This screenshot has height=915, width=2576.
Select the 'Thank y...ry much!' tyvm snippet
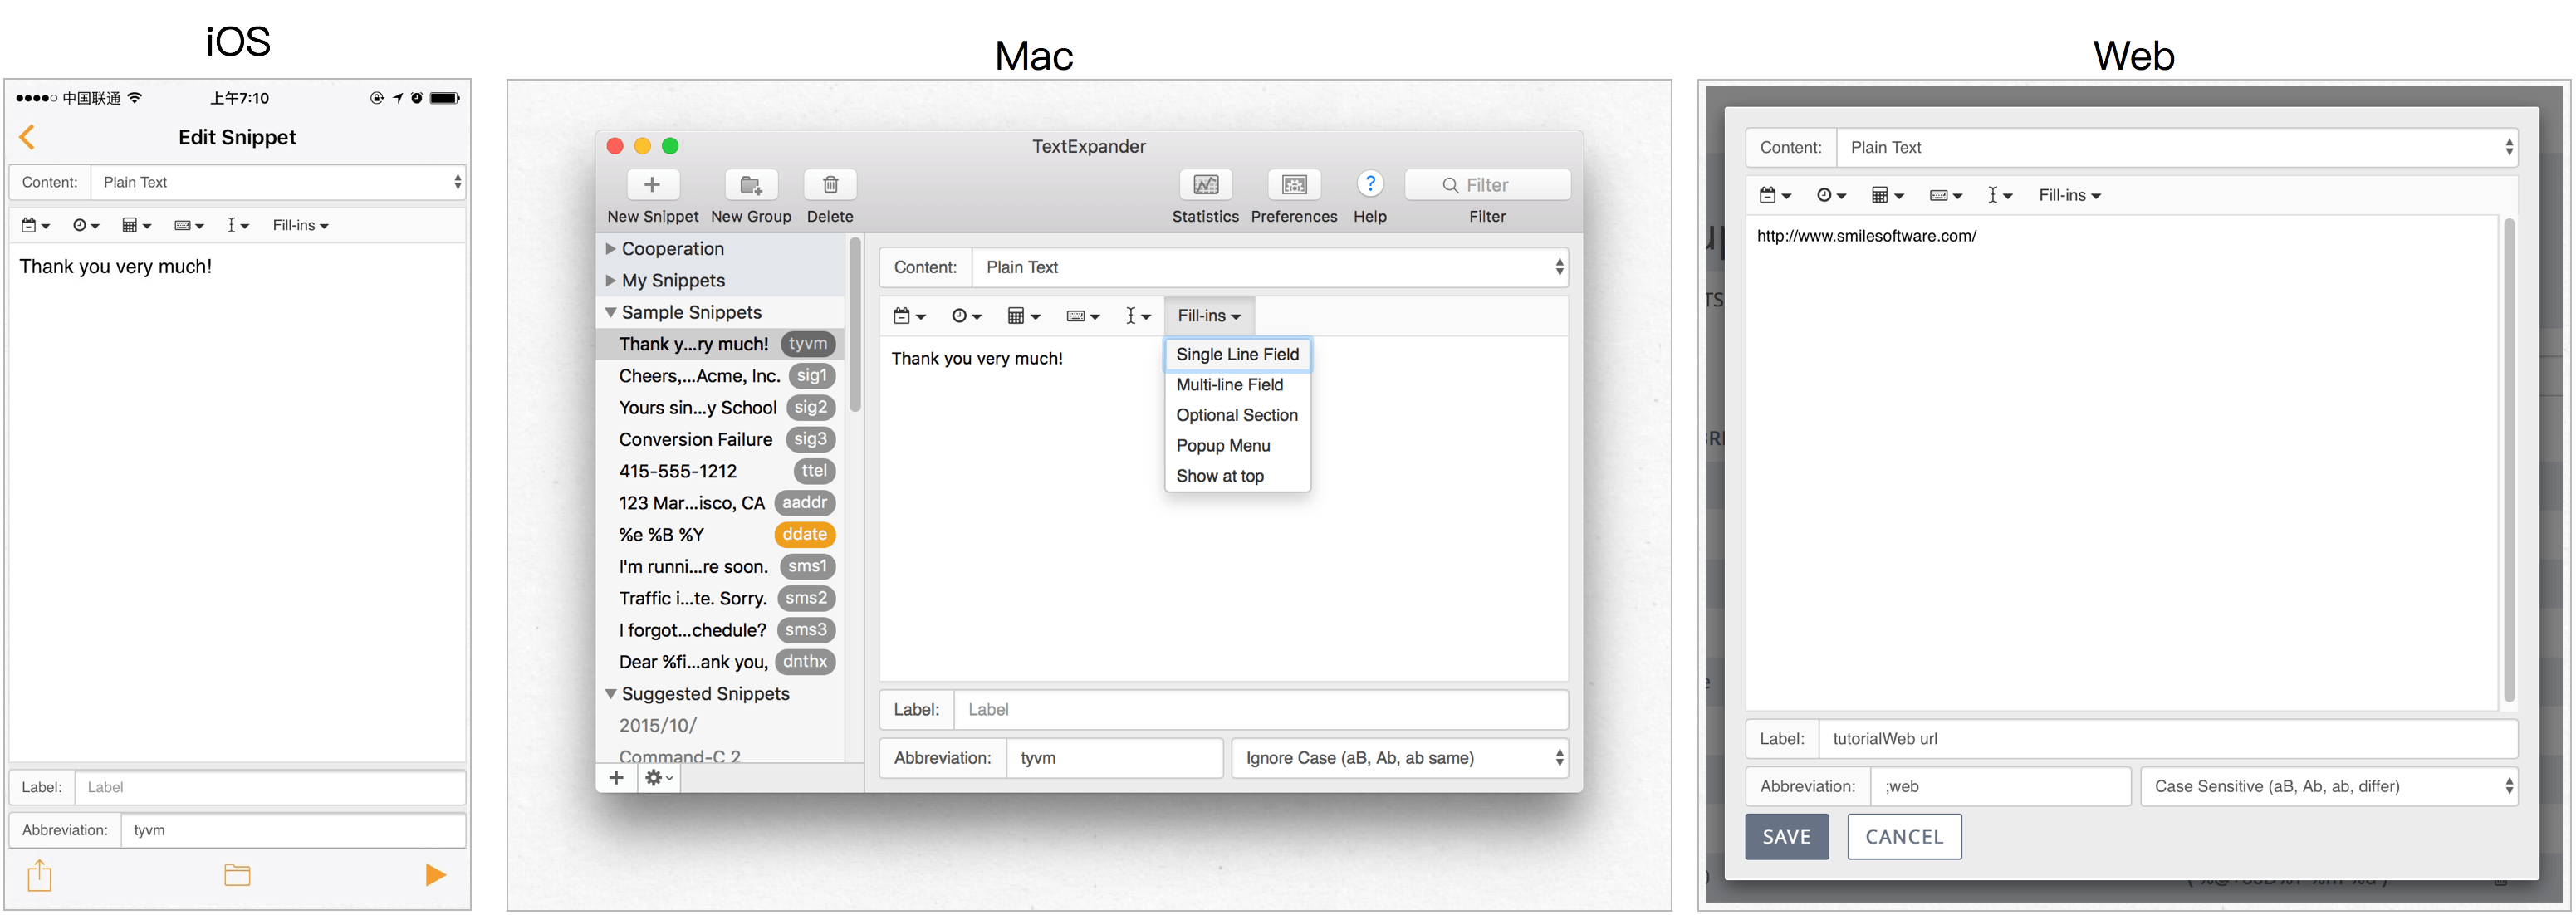pyautogui.click(x=722, y=344)
